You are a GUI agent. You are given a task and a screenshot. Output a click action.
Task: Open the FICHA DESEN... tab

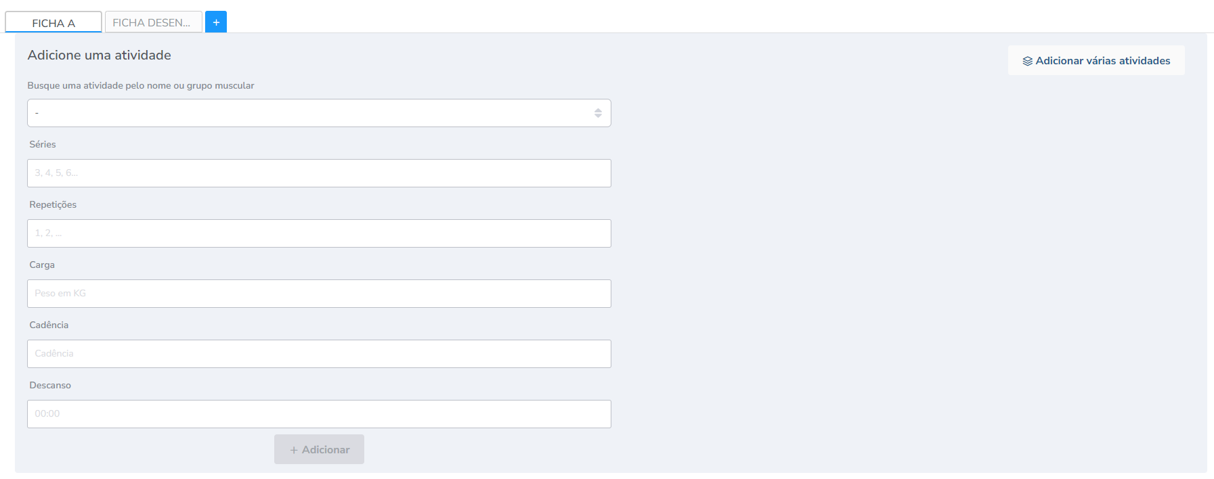152,22
